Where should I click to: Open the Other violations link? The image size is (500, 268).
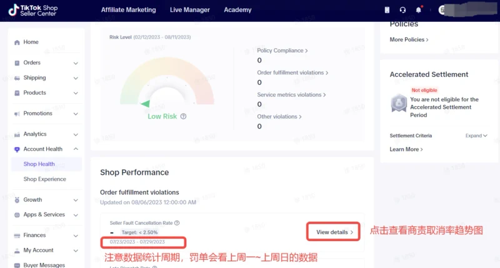point(279,117)
